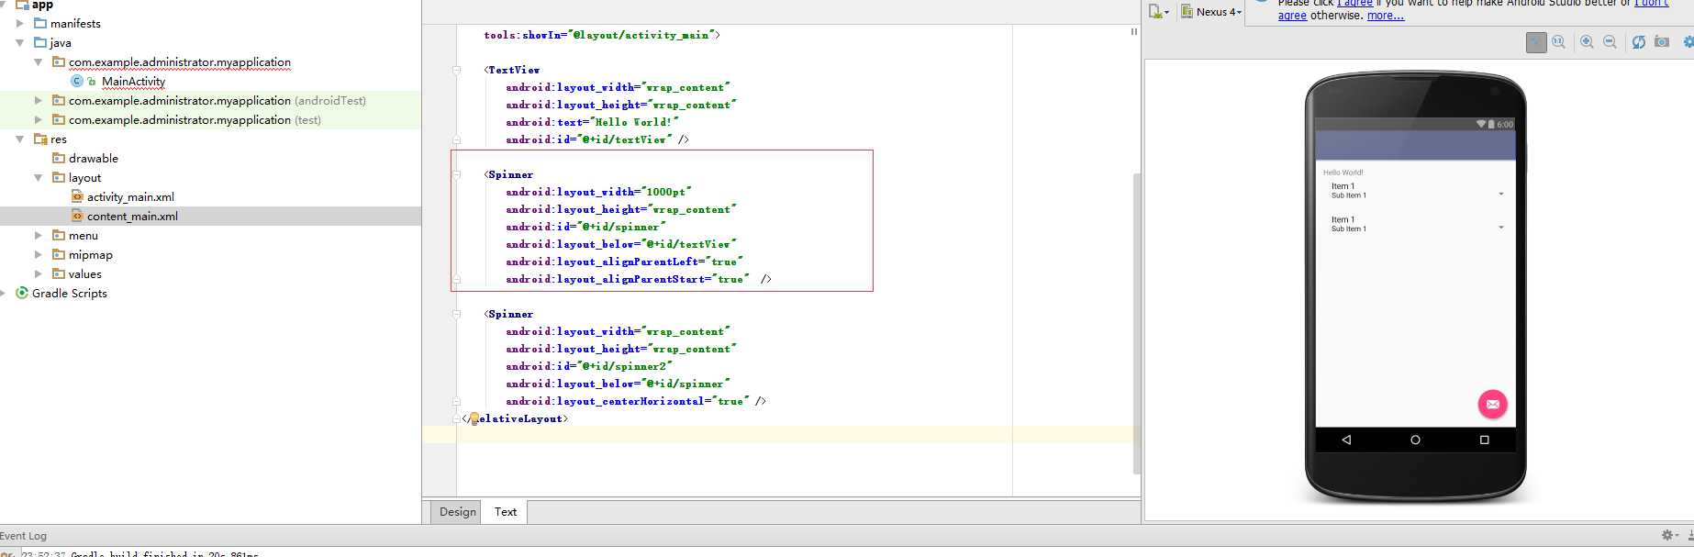Zoom in the layout preview
The height and width of the screenshot is (557, 1694).
pos(1587,42)
